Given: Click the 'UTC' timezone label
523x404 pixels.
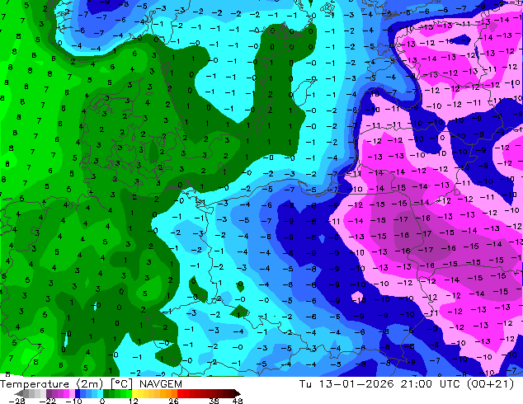Looking at the screenshot, I should click(450, 384).
